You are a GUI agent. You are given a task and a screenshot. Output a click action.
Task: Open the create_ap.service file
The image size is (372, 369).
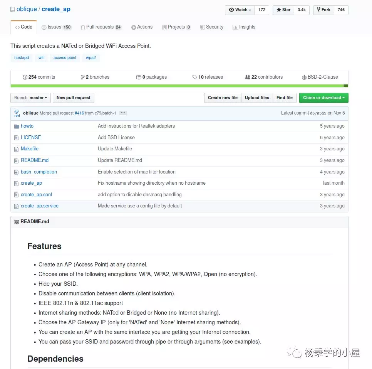(40, 206)
